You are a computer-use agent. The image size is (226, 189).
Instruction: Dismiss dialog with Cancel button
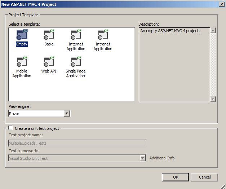coord(204,177)
